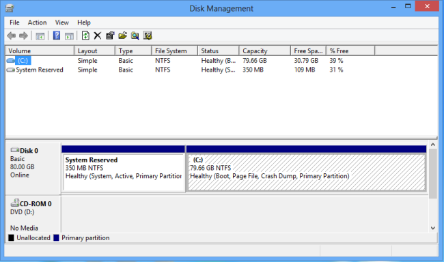Click the 350 MB capacity cell
444x262 pixels.
click(253, 70)
